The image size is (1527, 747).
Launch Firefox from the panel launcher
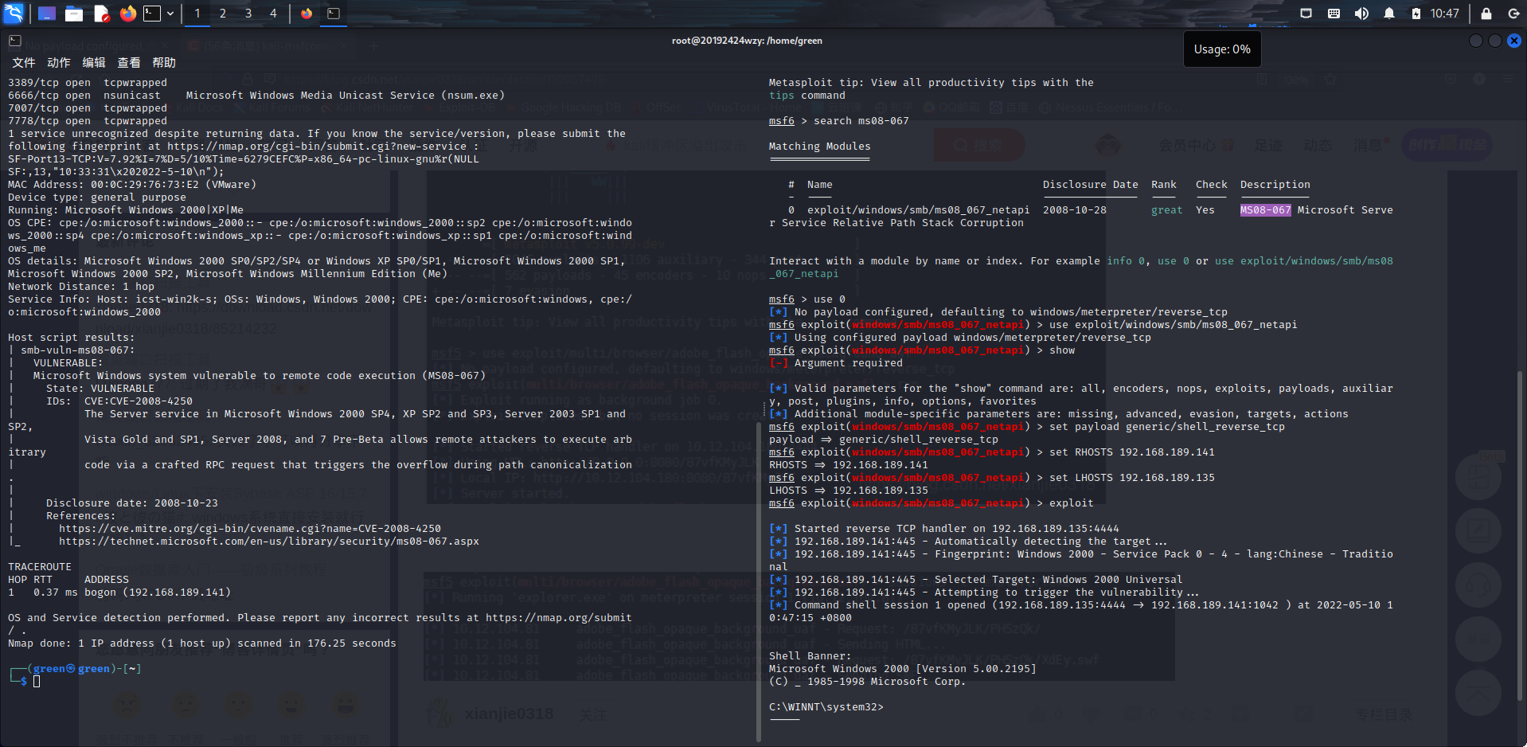click(x=127, y=14)
